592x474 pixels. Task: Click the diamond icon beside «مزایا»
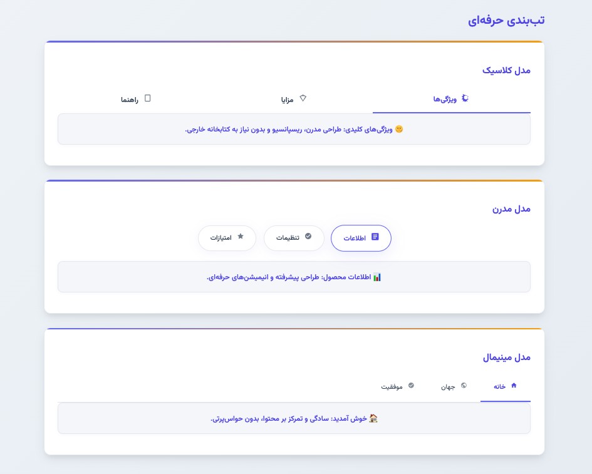303,98
